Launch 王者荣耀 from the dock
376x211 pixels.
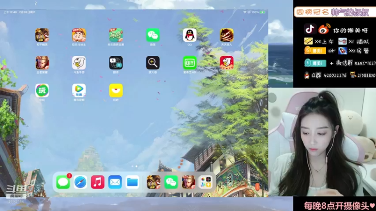[188, 182]
